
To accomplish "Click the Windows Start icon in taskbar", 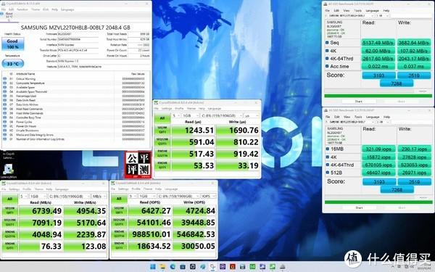I will (152, 267).
